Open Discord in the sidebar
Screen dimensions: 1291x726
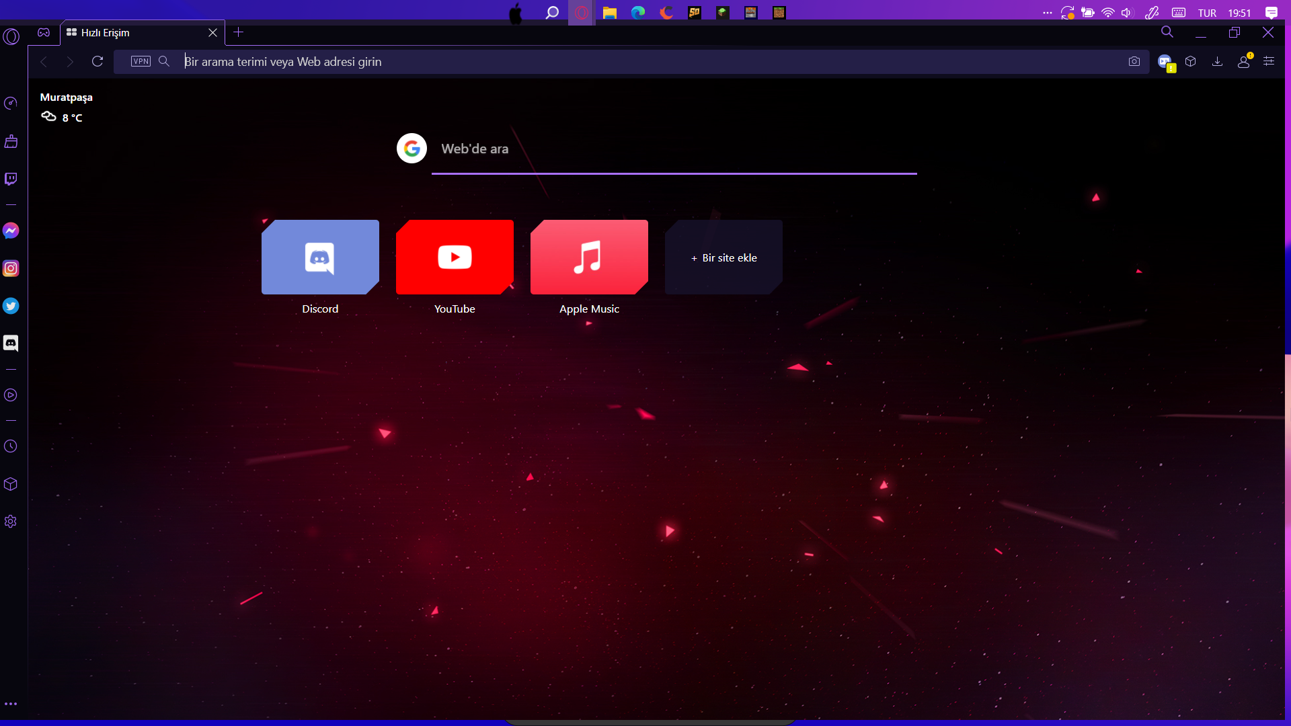(x=11, y=344)
